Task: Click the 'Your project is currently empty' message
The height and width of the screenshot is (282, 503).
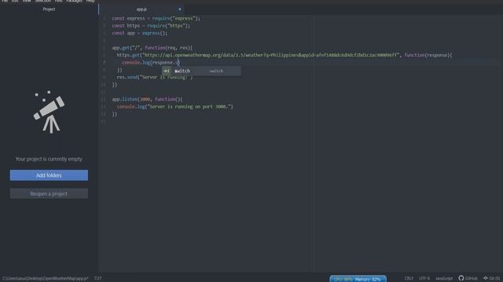Action: click(x=49, y=159)
